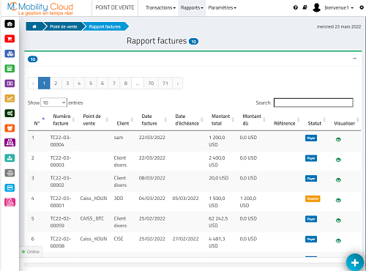Open the yellow line chart sidebar icon

pos(10,98)
